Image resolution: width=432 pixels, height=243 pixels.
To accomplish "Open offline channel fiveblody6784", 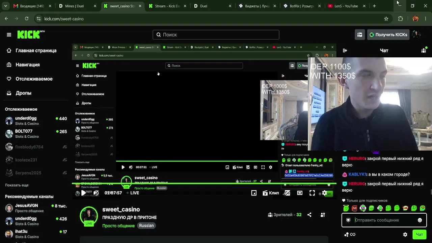I will (36, 147).
